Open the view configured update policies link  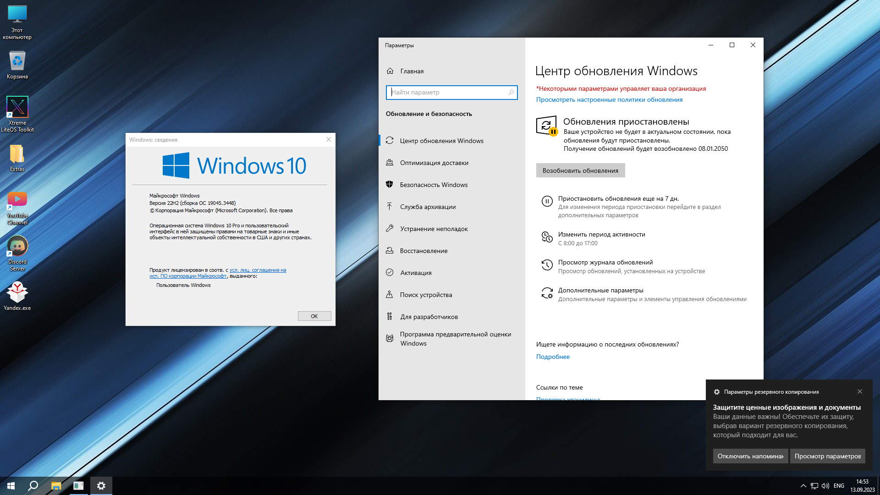(x=609, y=99)
